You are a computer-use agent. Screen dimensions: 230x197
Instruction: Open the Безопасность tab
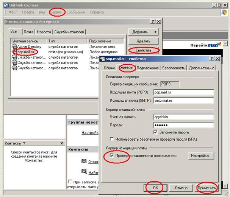pos(174,68)
